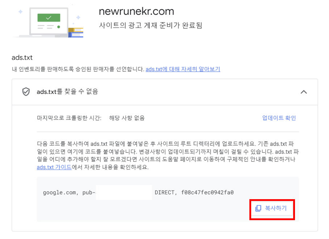Image resolution: width=329 pixels, height=239 pixels.
Task: Click the '마지막으로 크롤링한 시간:' label
Action: tap(69, 118)
